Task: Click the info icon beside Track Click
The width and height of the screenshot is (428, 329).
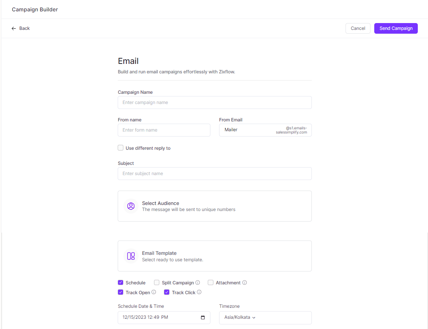Action: tap(199, 292)
